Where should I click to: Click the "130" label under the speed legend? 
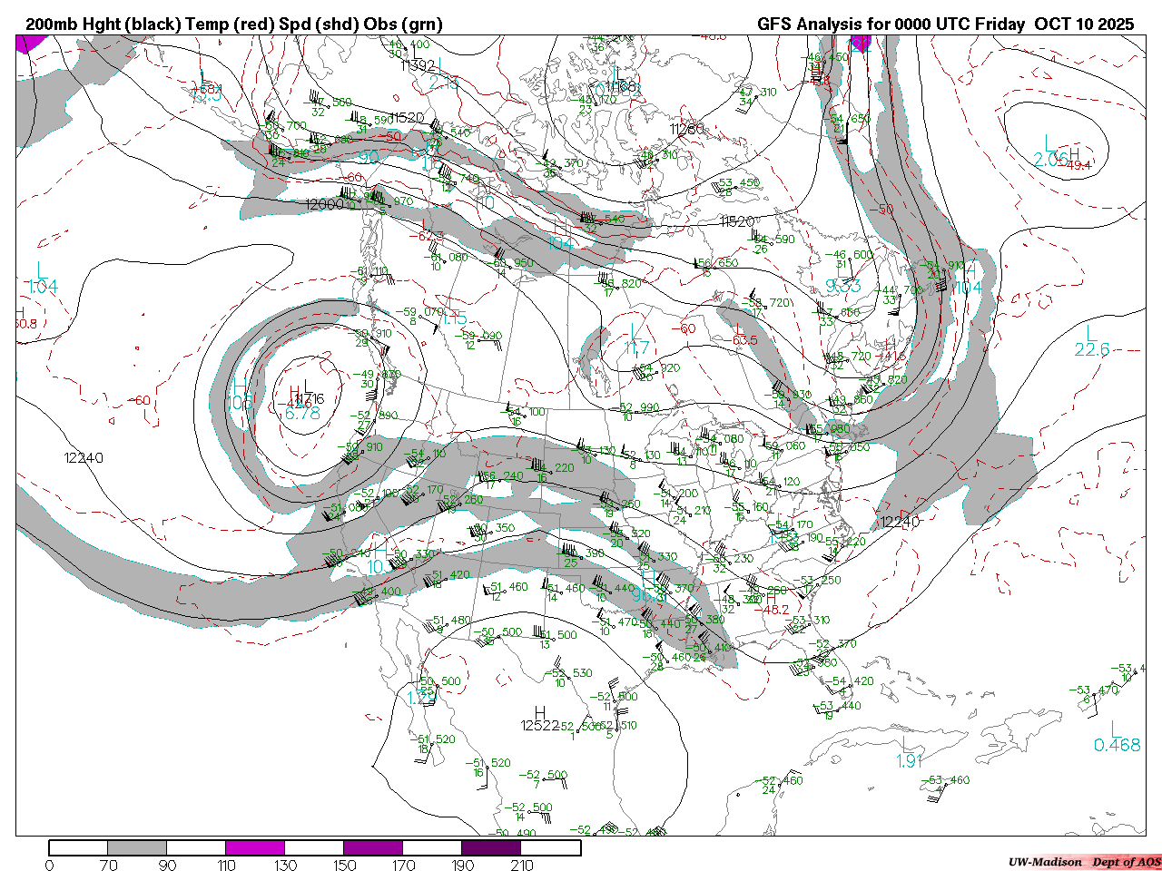[x=285, y=865]
